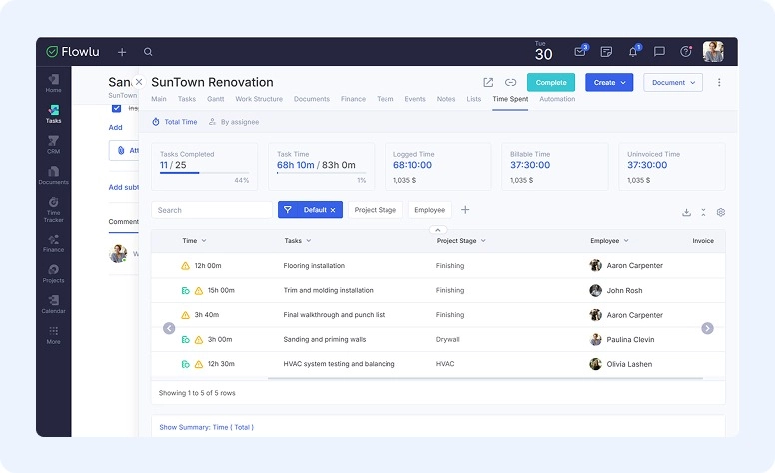The height and width of the screenshot is (473, 775).
Task: Open Calendar in the sidebar
Action: pyautogui.click(x=53, y=304)
